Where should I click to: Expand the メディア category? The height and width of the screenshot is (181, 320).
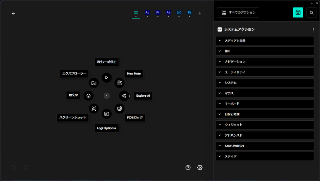click(264, 156)
